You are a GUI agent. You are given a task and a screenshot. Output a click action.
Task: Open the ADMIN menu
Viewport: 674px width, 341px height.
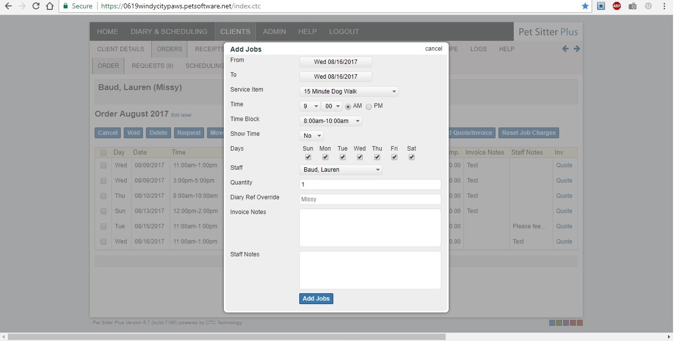[274, 31]
